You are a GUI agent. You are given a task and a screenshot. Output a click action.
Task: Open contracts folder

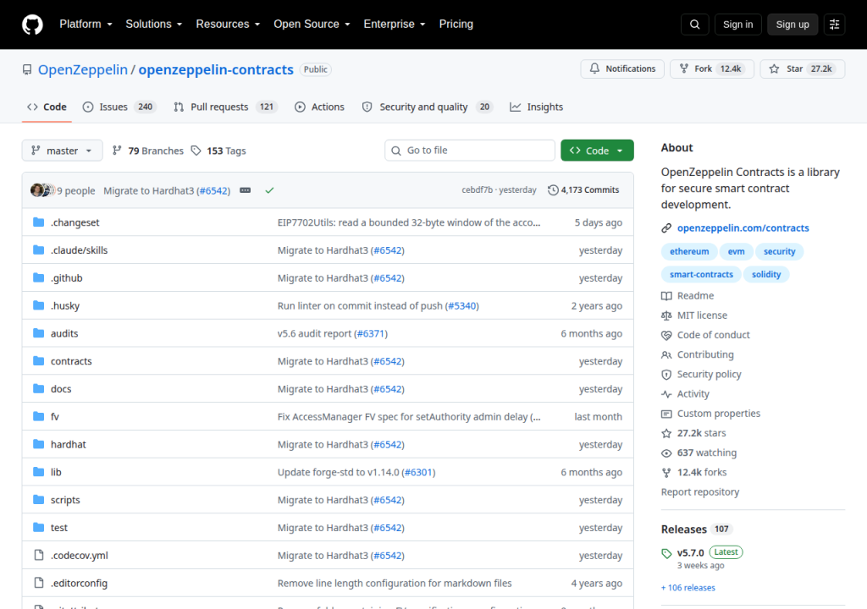pos(71,361)
